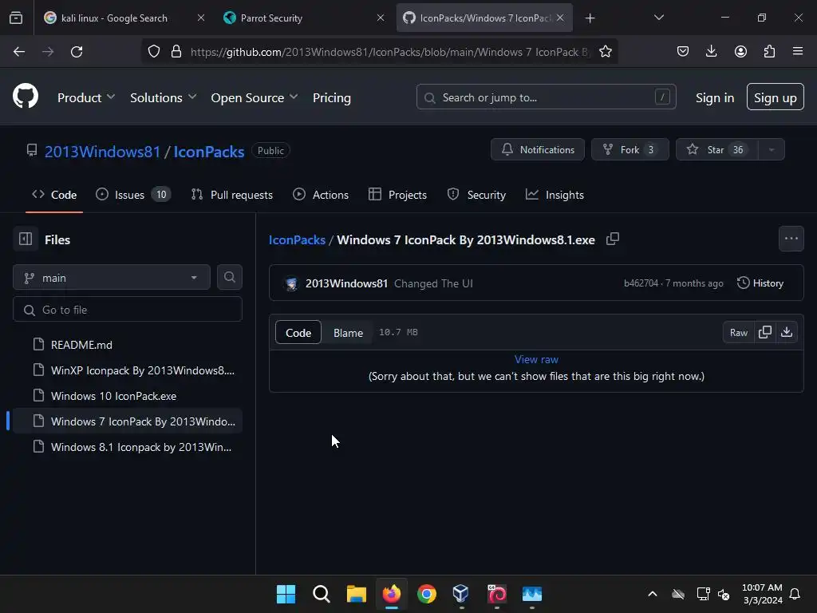
Task: Open the IconPacks breadcrumb link
Action: 297,239
